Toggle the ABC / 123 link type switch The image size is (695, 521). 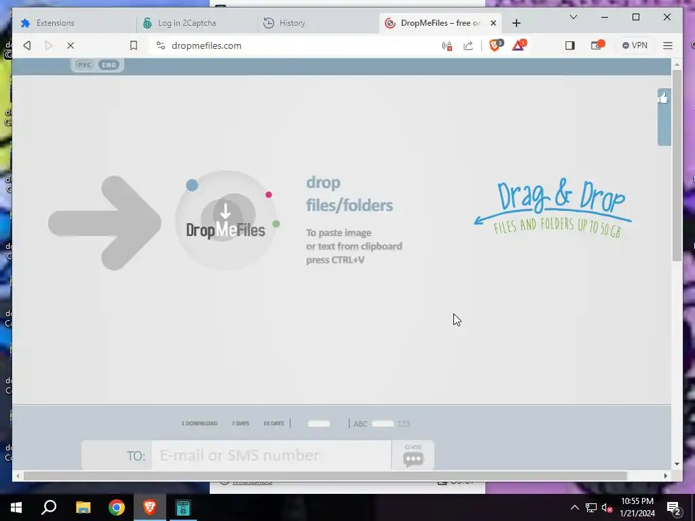(x=383, y=424)
